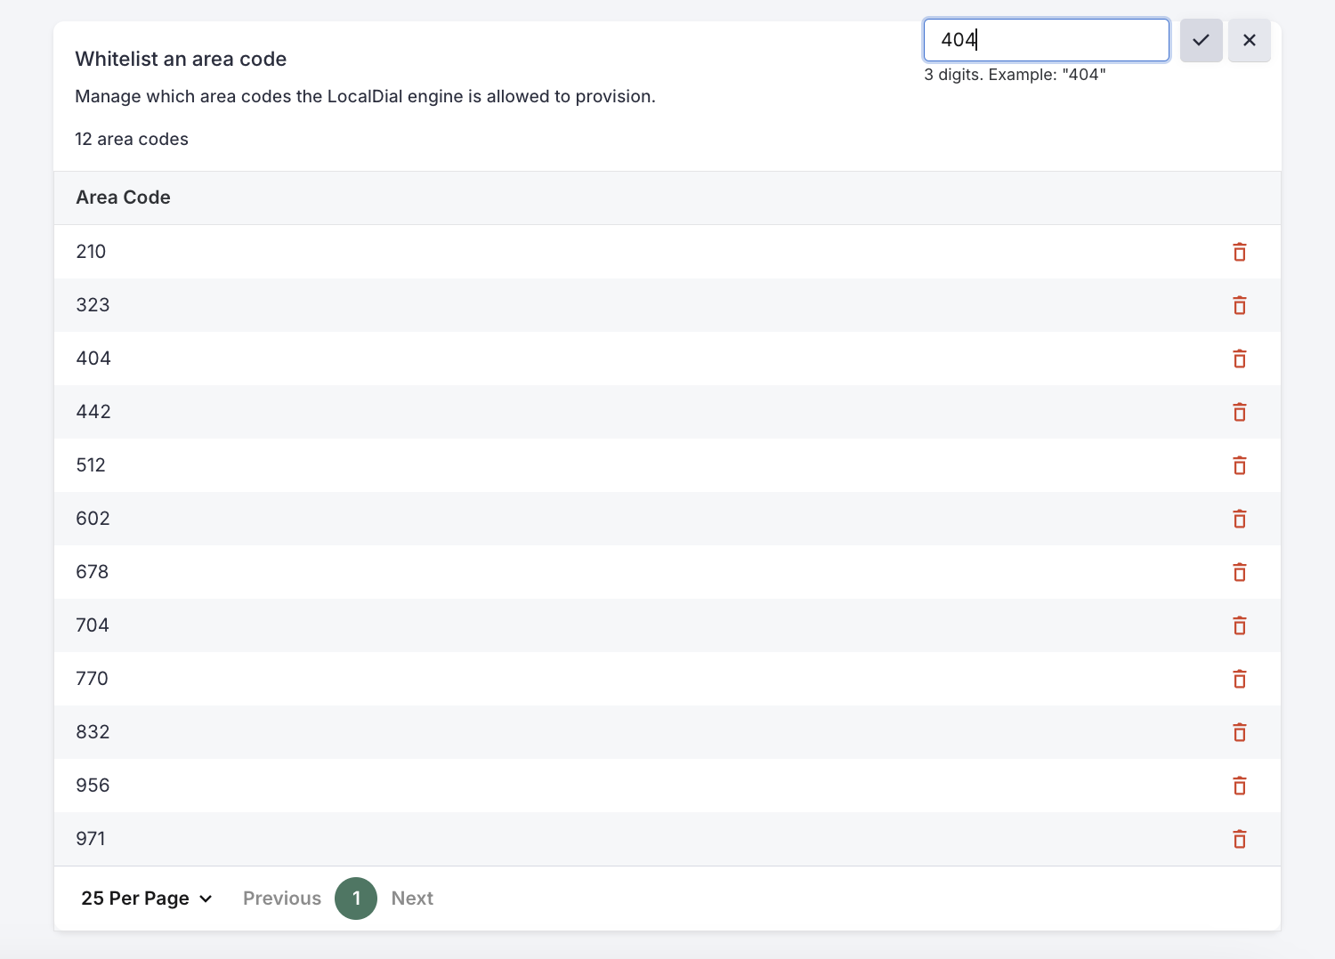The width and height of the screenshot is (1335, 959).
Task: Delete the 956 area code row
Action: point(1240,786)
